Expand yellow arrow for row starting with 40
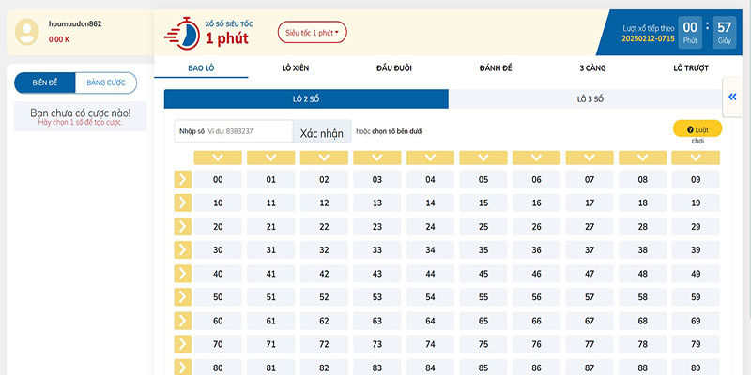The width and height of the screenshot is (751, 375). pos(183,273)
